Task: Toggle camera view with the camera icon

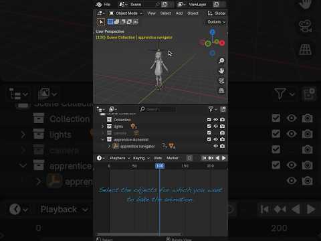Action: click(221, 81)
